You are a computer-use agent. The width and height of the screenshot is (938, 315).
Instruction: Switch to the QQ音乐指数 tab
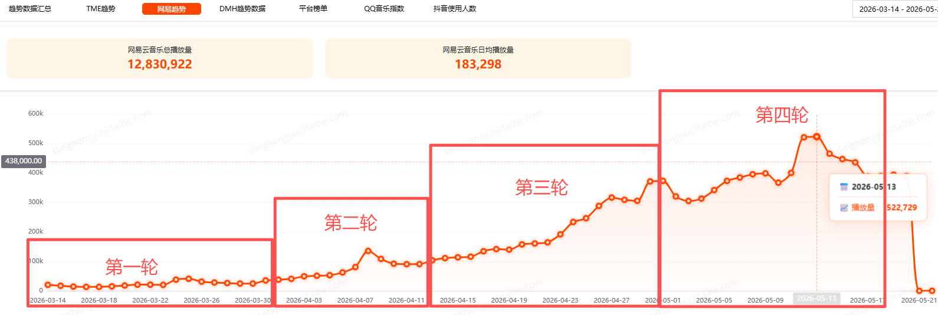pyautogui.click(x=384, y=9)
